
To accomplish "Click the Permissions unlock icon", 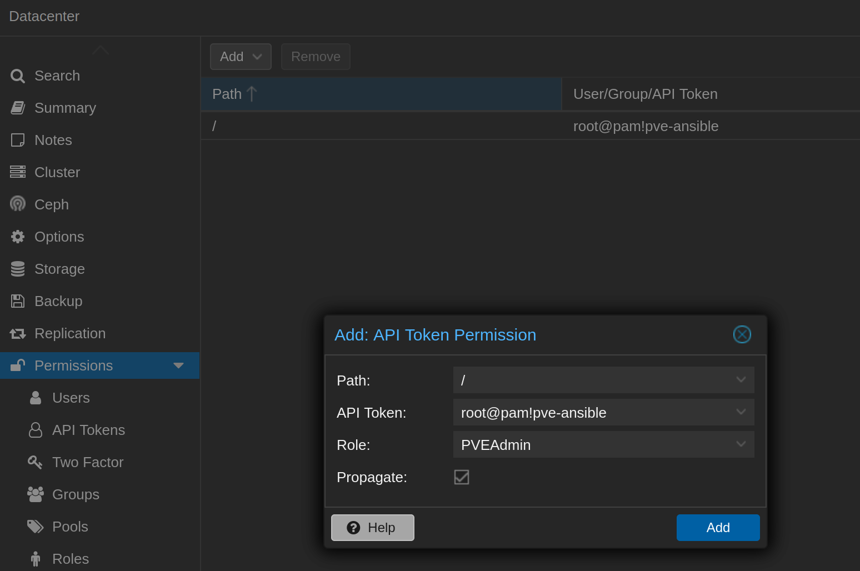I will click(x=18, y=365).
